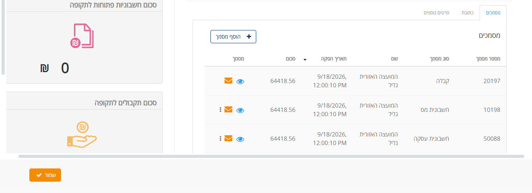
Task: Open more options for document 10198
Action: [x=220, y=110]
